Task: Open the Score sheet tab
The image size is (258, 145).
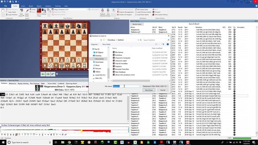Action: pyautogui.click(x=52, y=83)
